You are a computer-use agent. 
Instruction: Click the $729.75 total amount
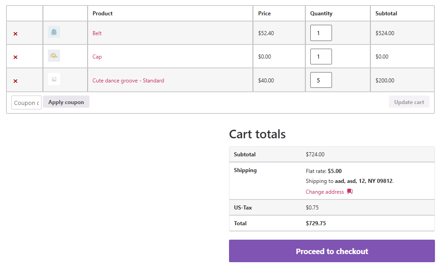point(316,223)
